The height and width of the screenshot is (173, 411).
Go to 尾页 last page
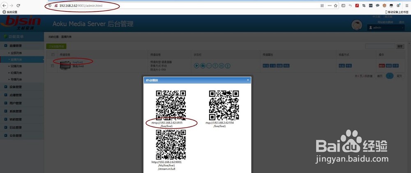click(399, 76)
